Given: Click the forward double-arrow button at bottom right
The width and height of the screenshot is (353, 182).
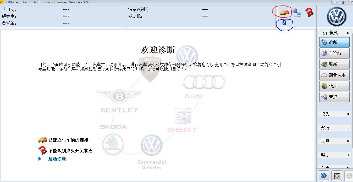Looking at the screenshot, I should [324, 176].
